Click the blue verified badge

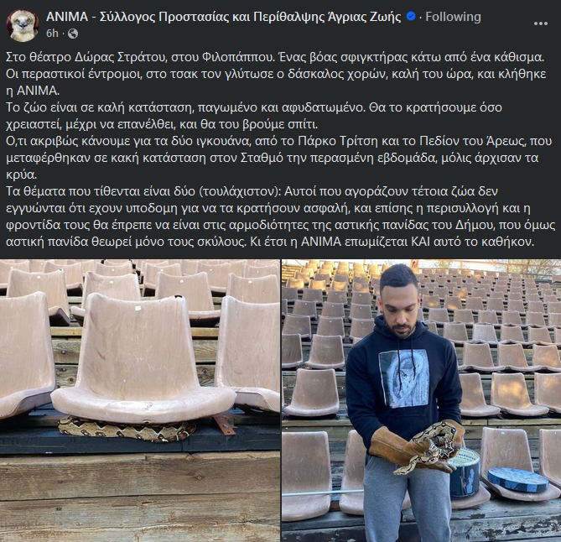coord(411,17)
